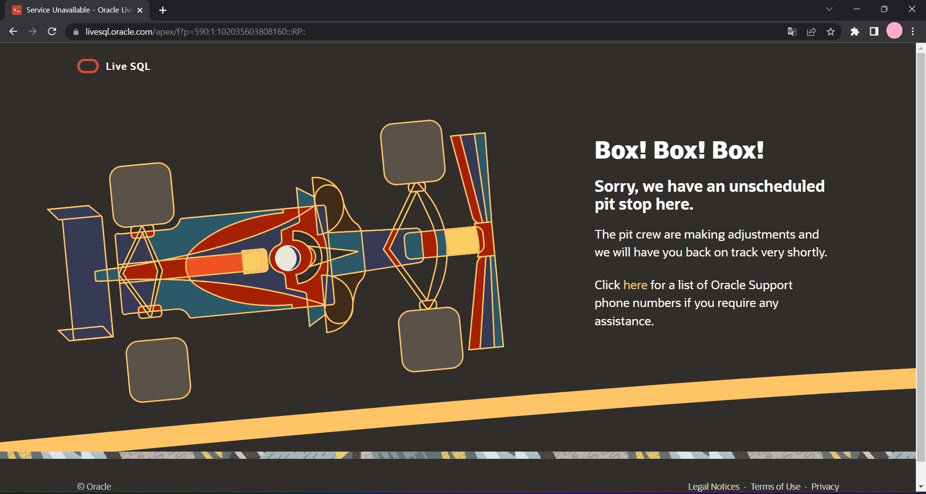Open the translate page icon
The height and width of the screenshot is (494, 926).
coord(792,32)
